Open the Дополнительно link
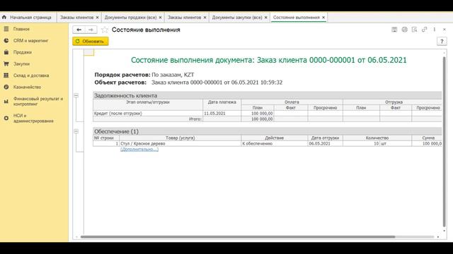The width and height of the screenshot is (453, 254). click(139, 149)
